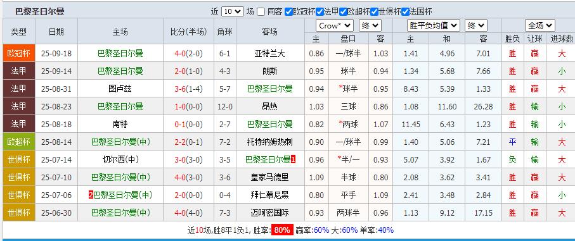Open away team 迈阿密国际
The height and width of the screenshot is (241, 575).
tap(269, 213)
